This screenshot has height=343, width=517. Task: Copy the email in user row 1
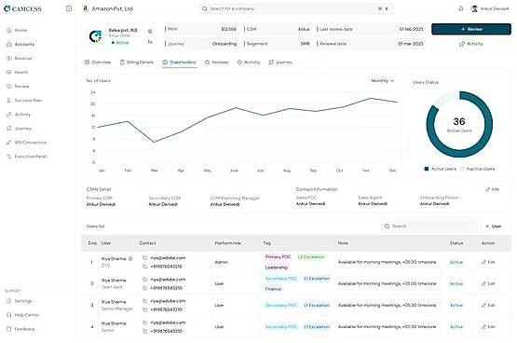pos(144,257)
